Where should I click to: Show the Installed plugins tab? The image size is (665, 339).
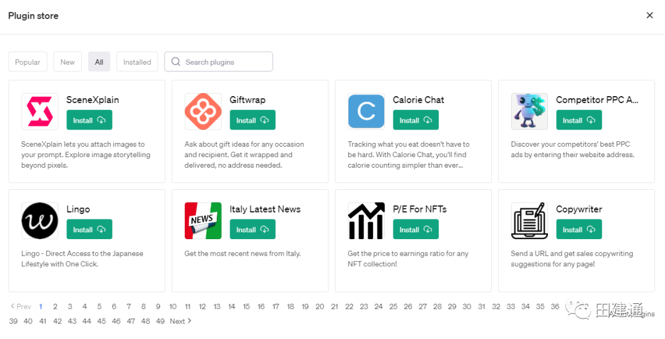(137, 62)
